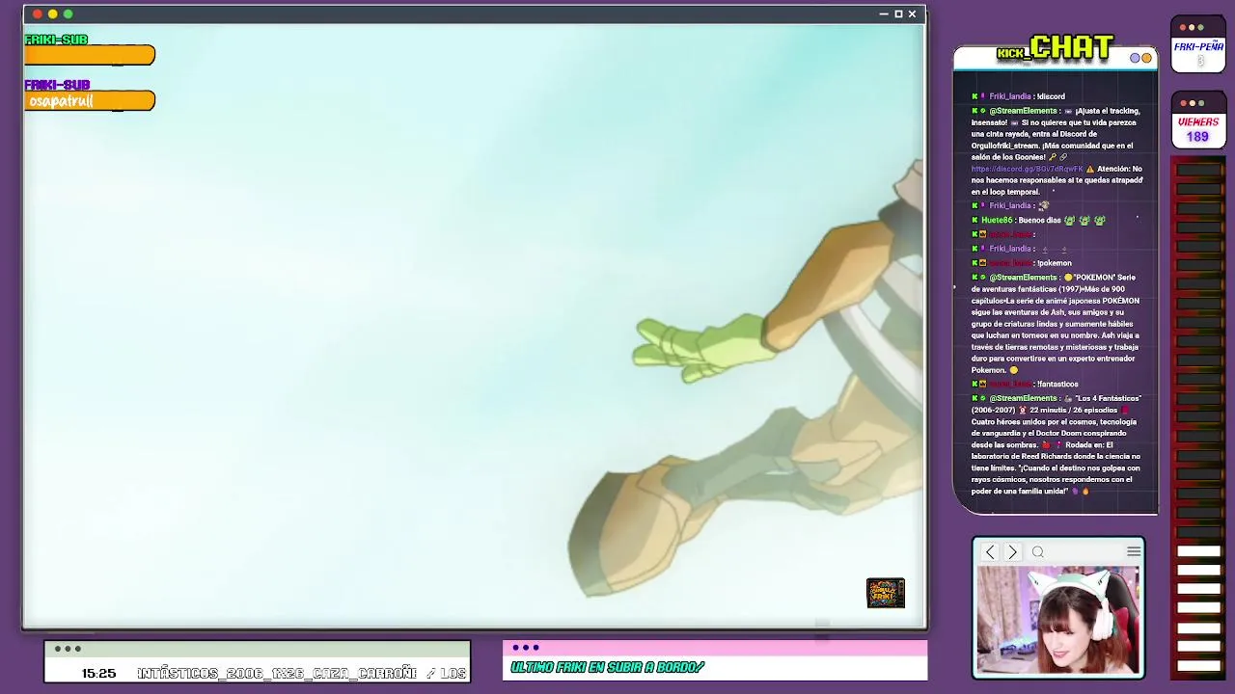Screen dimensions: 1235x694
Task: Click the scrolling episode file name
Action: point(302,673)
